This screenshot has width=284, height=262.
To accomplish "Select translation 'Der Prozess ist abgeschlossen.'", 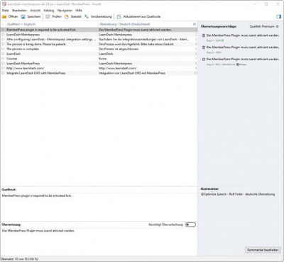I will [x=119, y=49].
